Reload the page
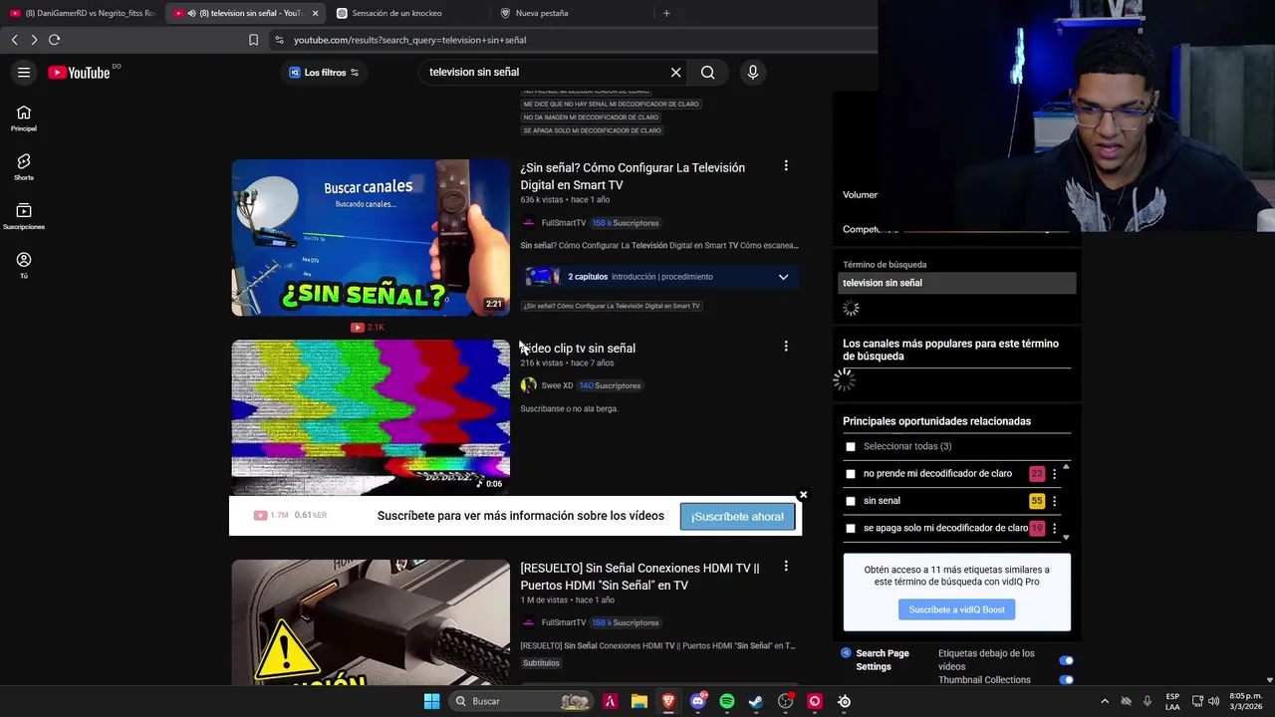Screen dimensions: 1275x717 point(54,40)
